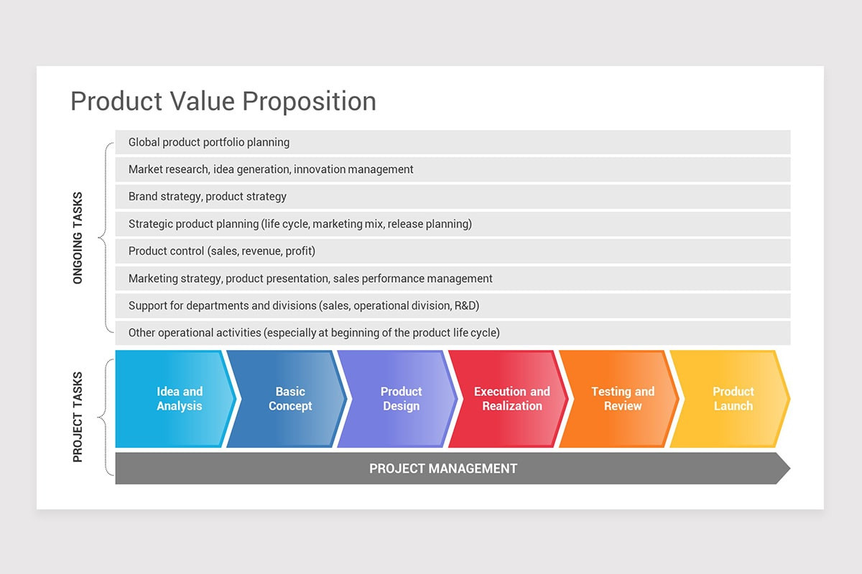
Task: Click the Product control row
Action: pos(453,251)
